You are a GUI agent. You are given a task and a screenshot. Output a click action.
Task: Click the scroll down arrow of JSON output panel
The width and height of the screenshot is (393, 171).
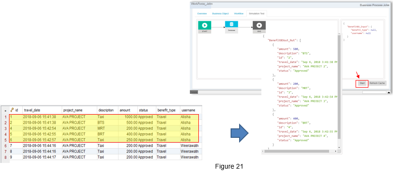tap(339, 147)
